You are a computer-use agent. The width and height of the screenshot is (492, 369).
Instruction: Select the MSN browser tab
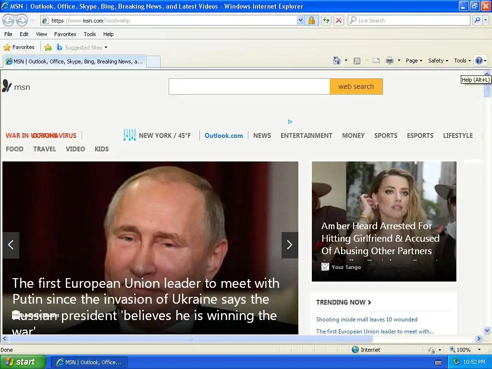pyautogui.click(x=74, y=61)
